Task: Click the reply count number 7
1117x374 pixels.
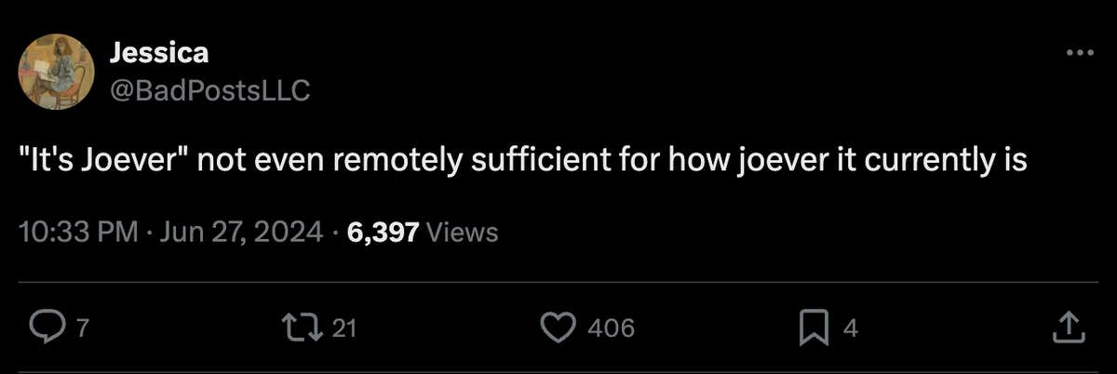Action: click(81, 327)
